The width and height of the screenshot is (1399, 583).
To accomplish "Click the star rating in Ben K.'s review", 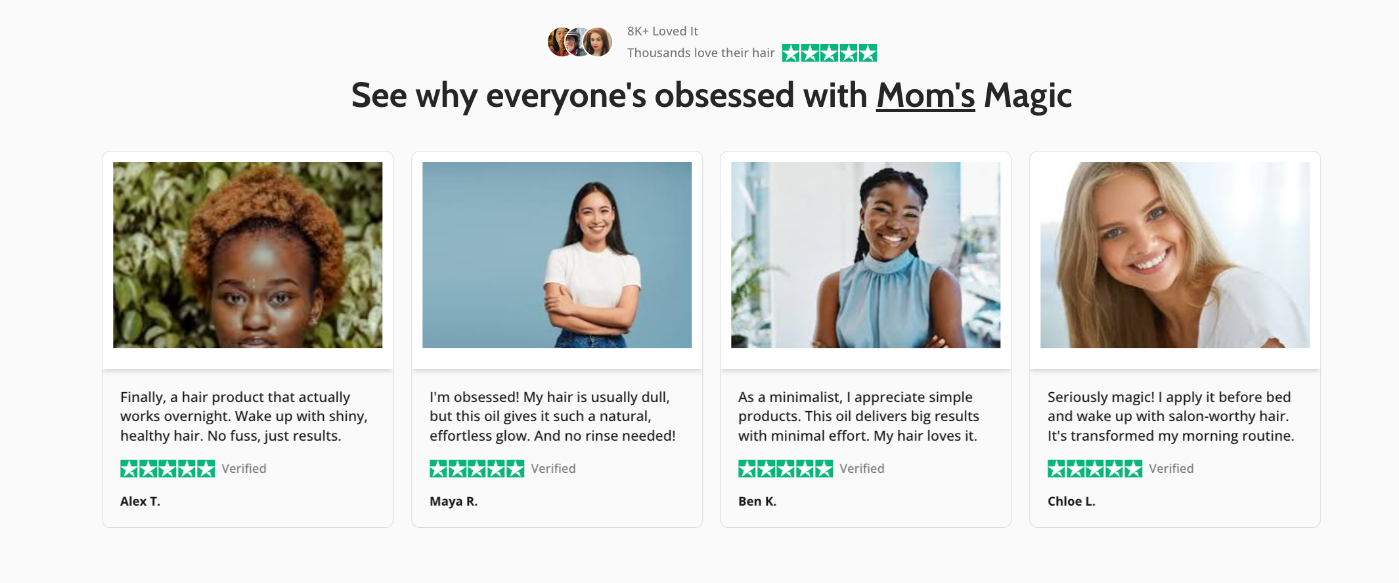I will [786, 468].
